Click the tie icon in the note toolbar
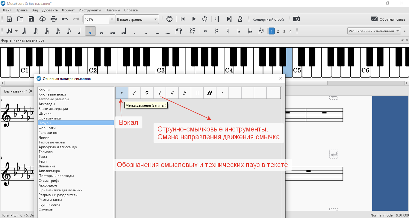The image size is (409, 218). click(x=179, y=31)
